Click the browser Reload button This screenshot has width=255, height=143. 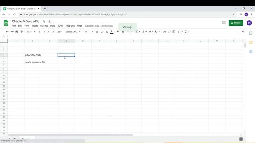click(14, 14)
